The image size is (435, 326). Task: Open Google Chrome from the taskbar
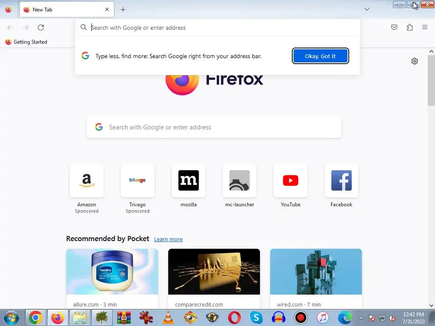point(35,318)
